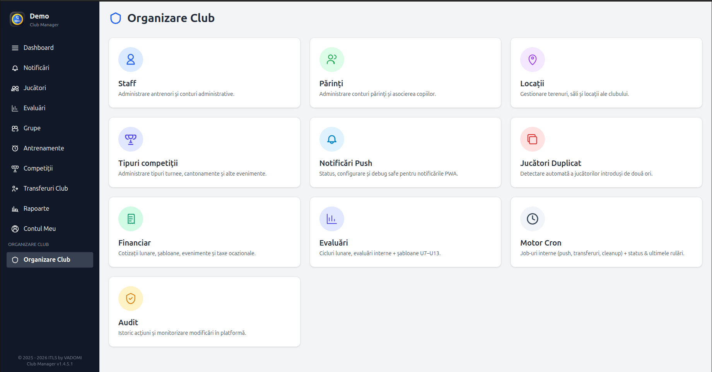Go to Contul Meu settings
The image size is (712, 372).
coord(39,229)
